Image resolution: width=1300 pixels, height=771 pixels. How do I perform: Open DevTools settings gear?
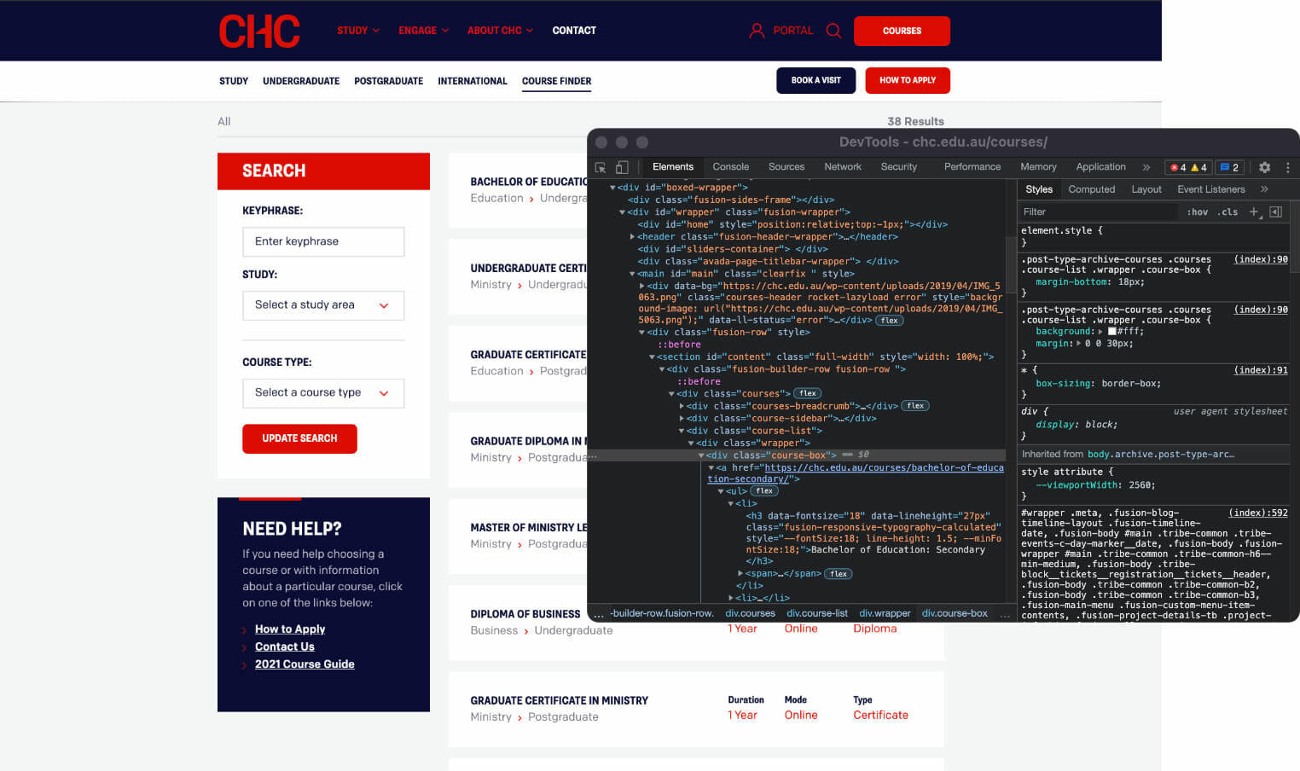tap(1264, 167)
